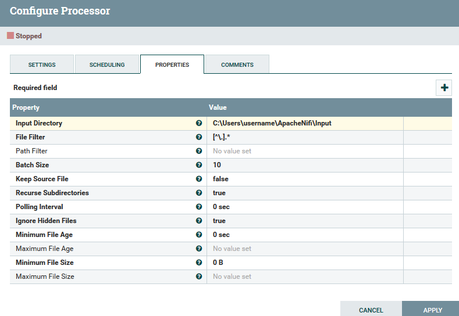Image resolution: width=459 pixels, height=316 pixels.
Task: Change Ignore Hidden Files true value
Action: [x=305, y=221]
